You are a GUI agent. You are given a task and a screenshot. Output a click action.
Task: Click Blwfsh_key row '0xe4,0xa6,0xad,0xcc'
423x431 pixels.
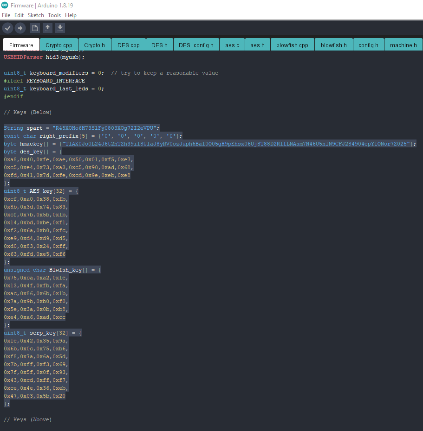pyautogui.click(x=35, y=317)
